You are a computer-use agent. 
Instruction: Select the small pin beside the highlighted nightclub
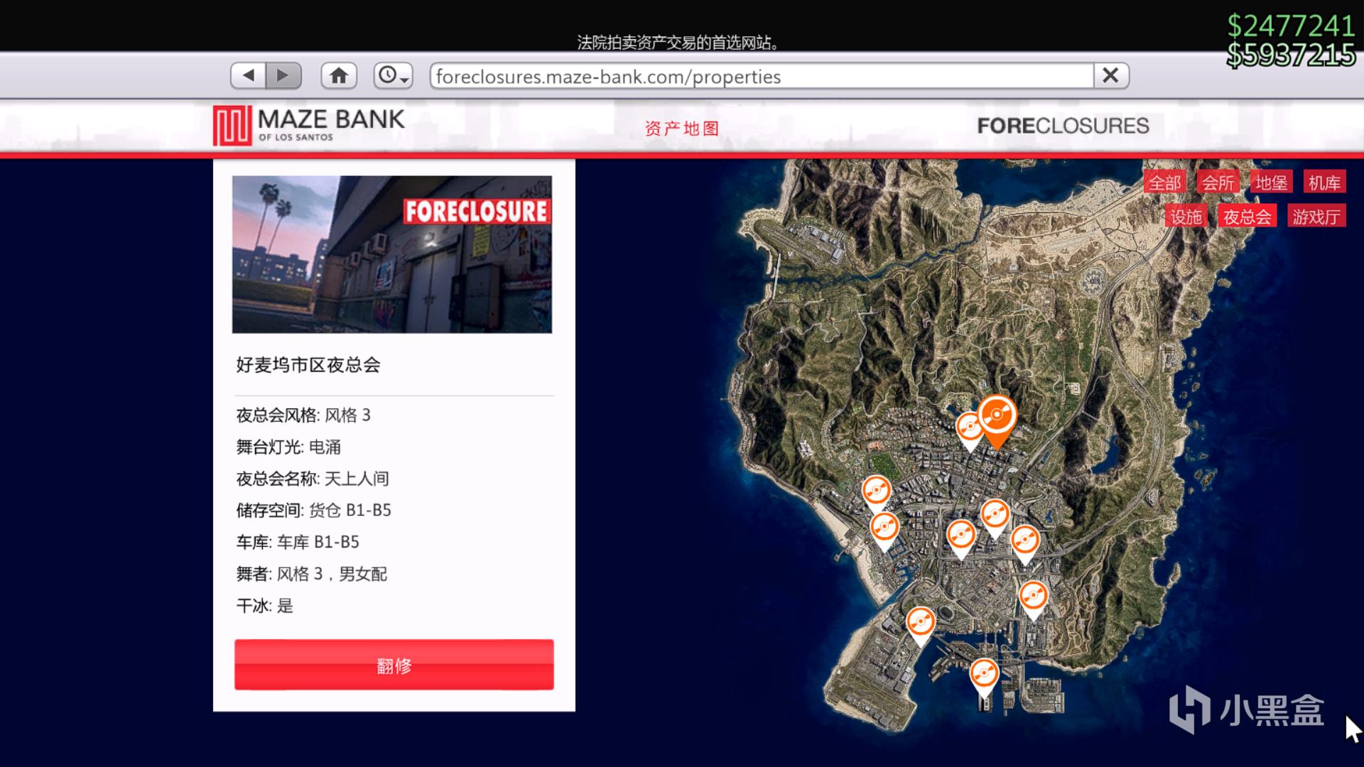click(x=969, y=428)
